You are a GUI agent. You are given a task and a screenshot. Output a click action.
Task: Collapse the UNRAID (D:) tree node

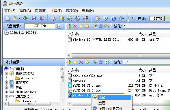(x=6, y=96)
